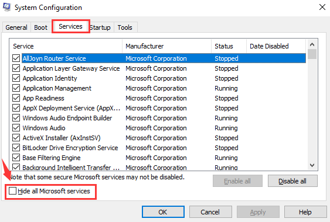Toggle Hide all Microsoft services checkbox
This screenshot has height=222, width=330.
[x=12, y=190]
